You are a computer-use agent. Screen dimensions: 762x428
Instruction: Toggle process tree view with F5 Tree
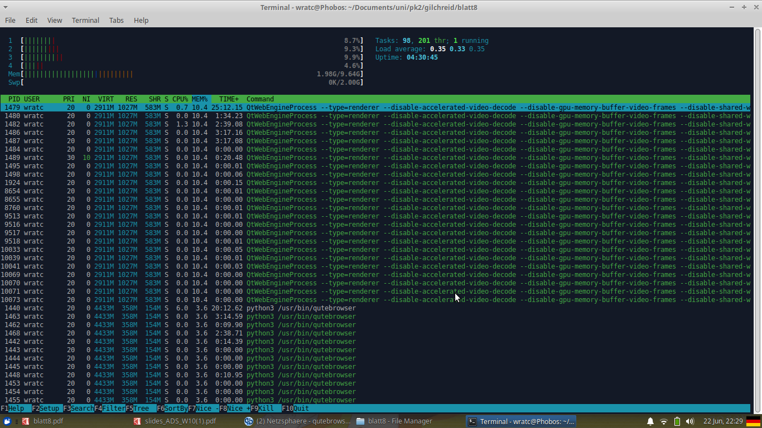tap(141, 408)
